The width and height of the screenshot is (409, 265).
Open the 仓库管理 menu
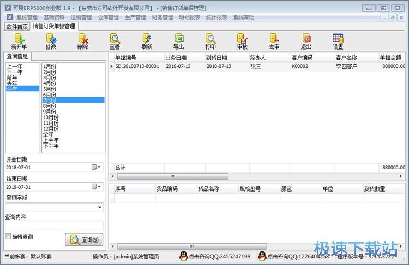tap(109, 17)
